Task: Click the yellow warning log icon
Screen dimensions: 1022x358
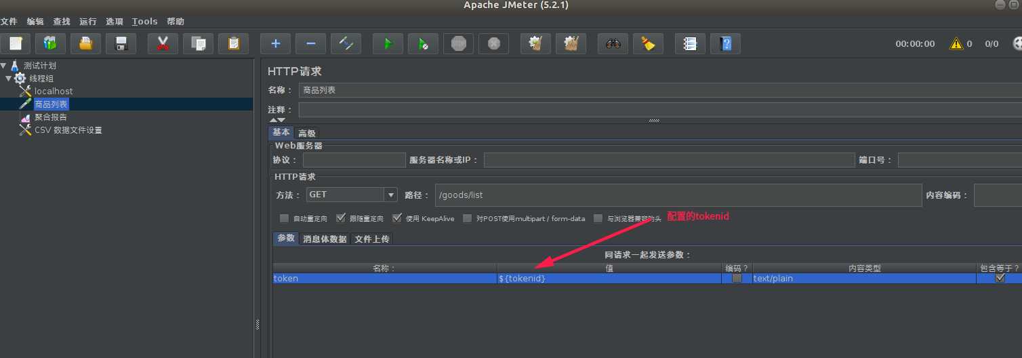Action: [956, 43]
